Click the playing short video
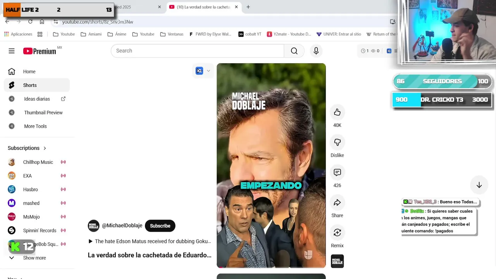The width and height of the screenshot is (496, 279). 271,165
